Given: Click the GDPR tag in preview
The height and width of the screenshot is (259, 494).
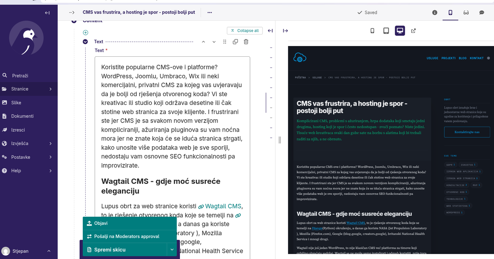Looking at the screenshot, I should click(x=451, y=164).
